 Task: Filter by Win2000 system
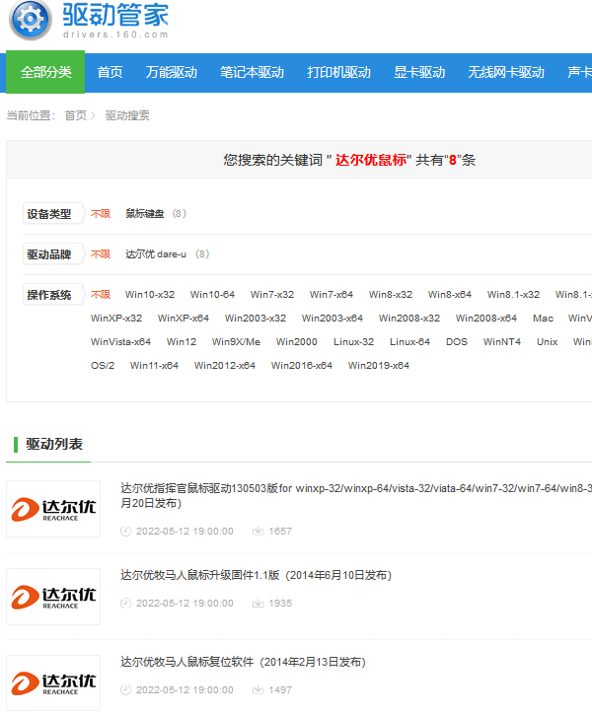296,342
